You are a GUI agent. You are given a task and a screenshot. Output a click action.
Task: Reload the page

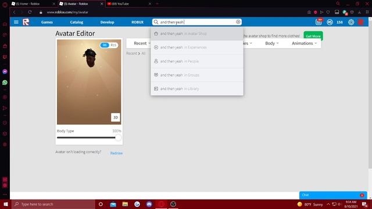pos(30,12)
